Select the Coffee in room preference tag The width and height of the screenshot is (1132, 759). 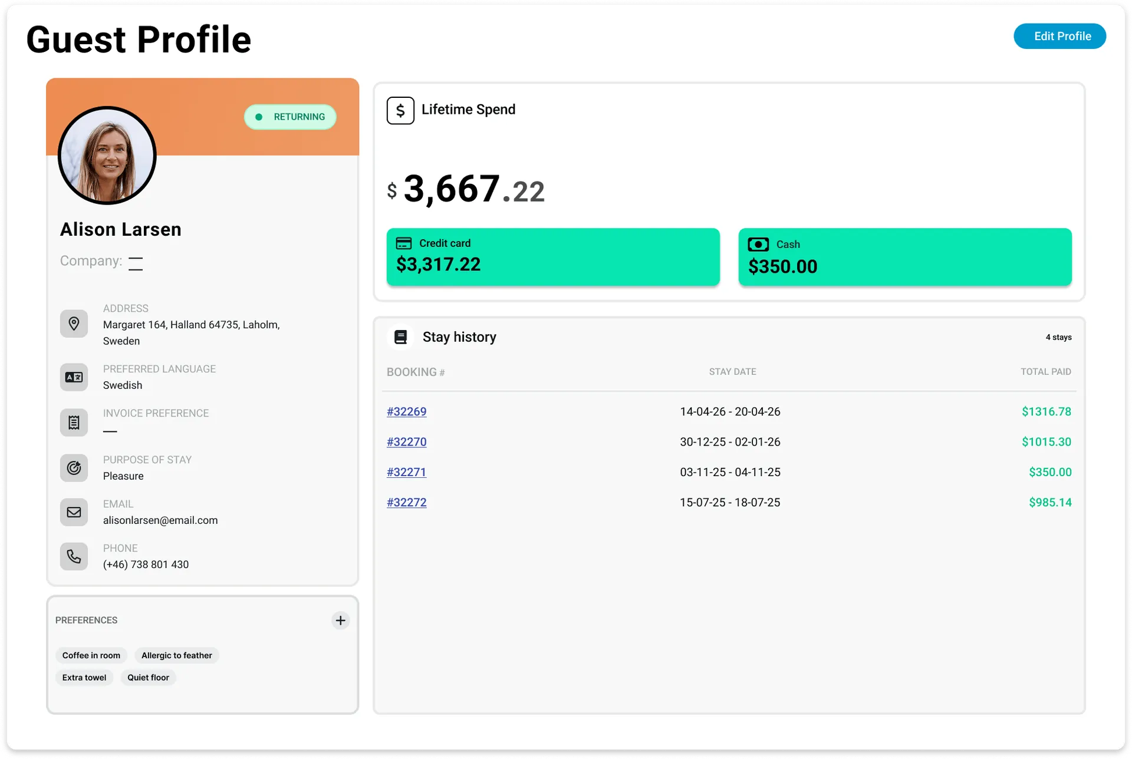pyautogui.click(x=91, y=655)
